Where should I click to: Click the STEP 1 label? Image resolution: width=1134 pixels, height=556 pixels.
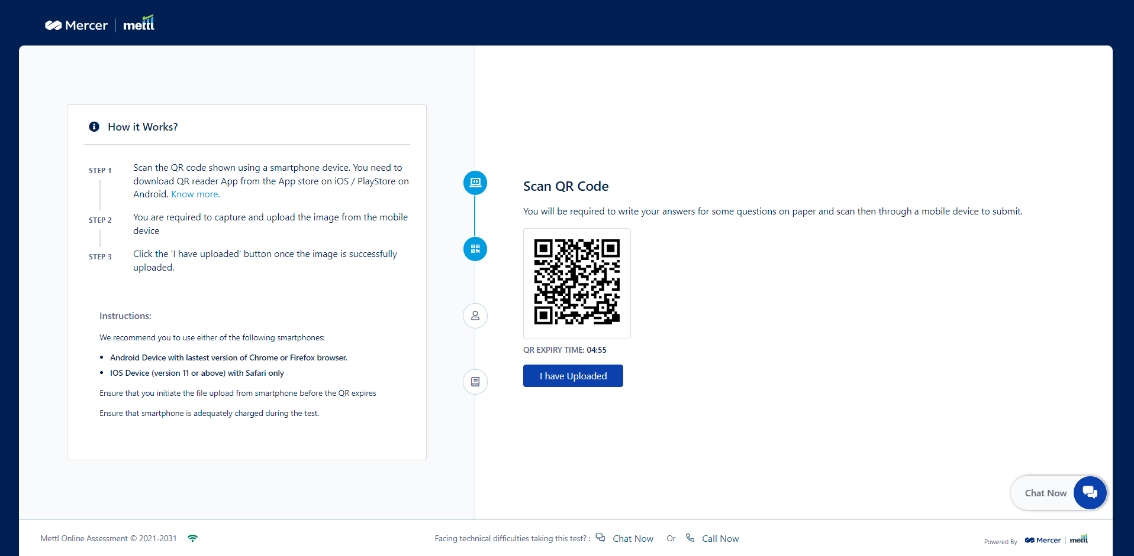point(100,170)
